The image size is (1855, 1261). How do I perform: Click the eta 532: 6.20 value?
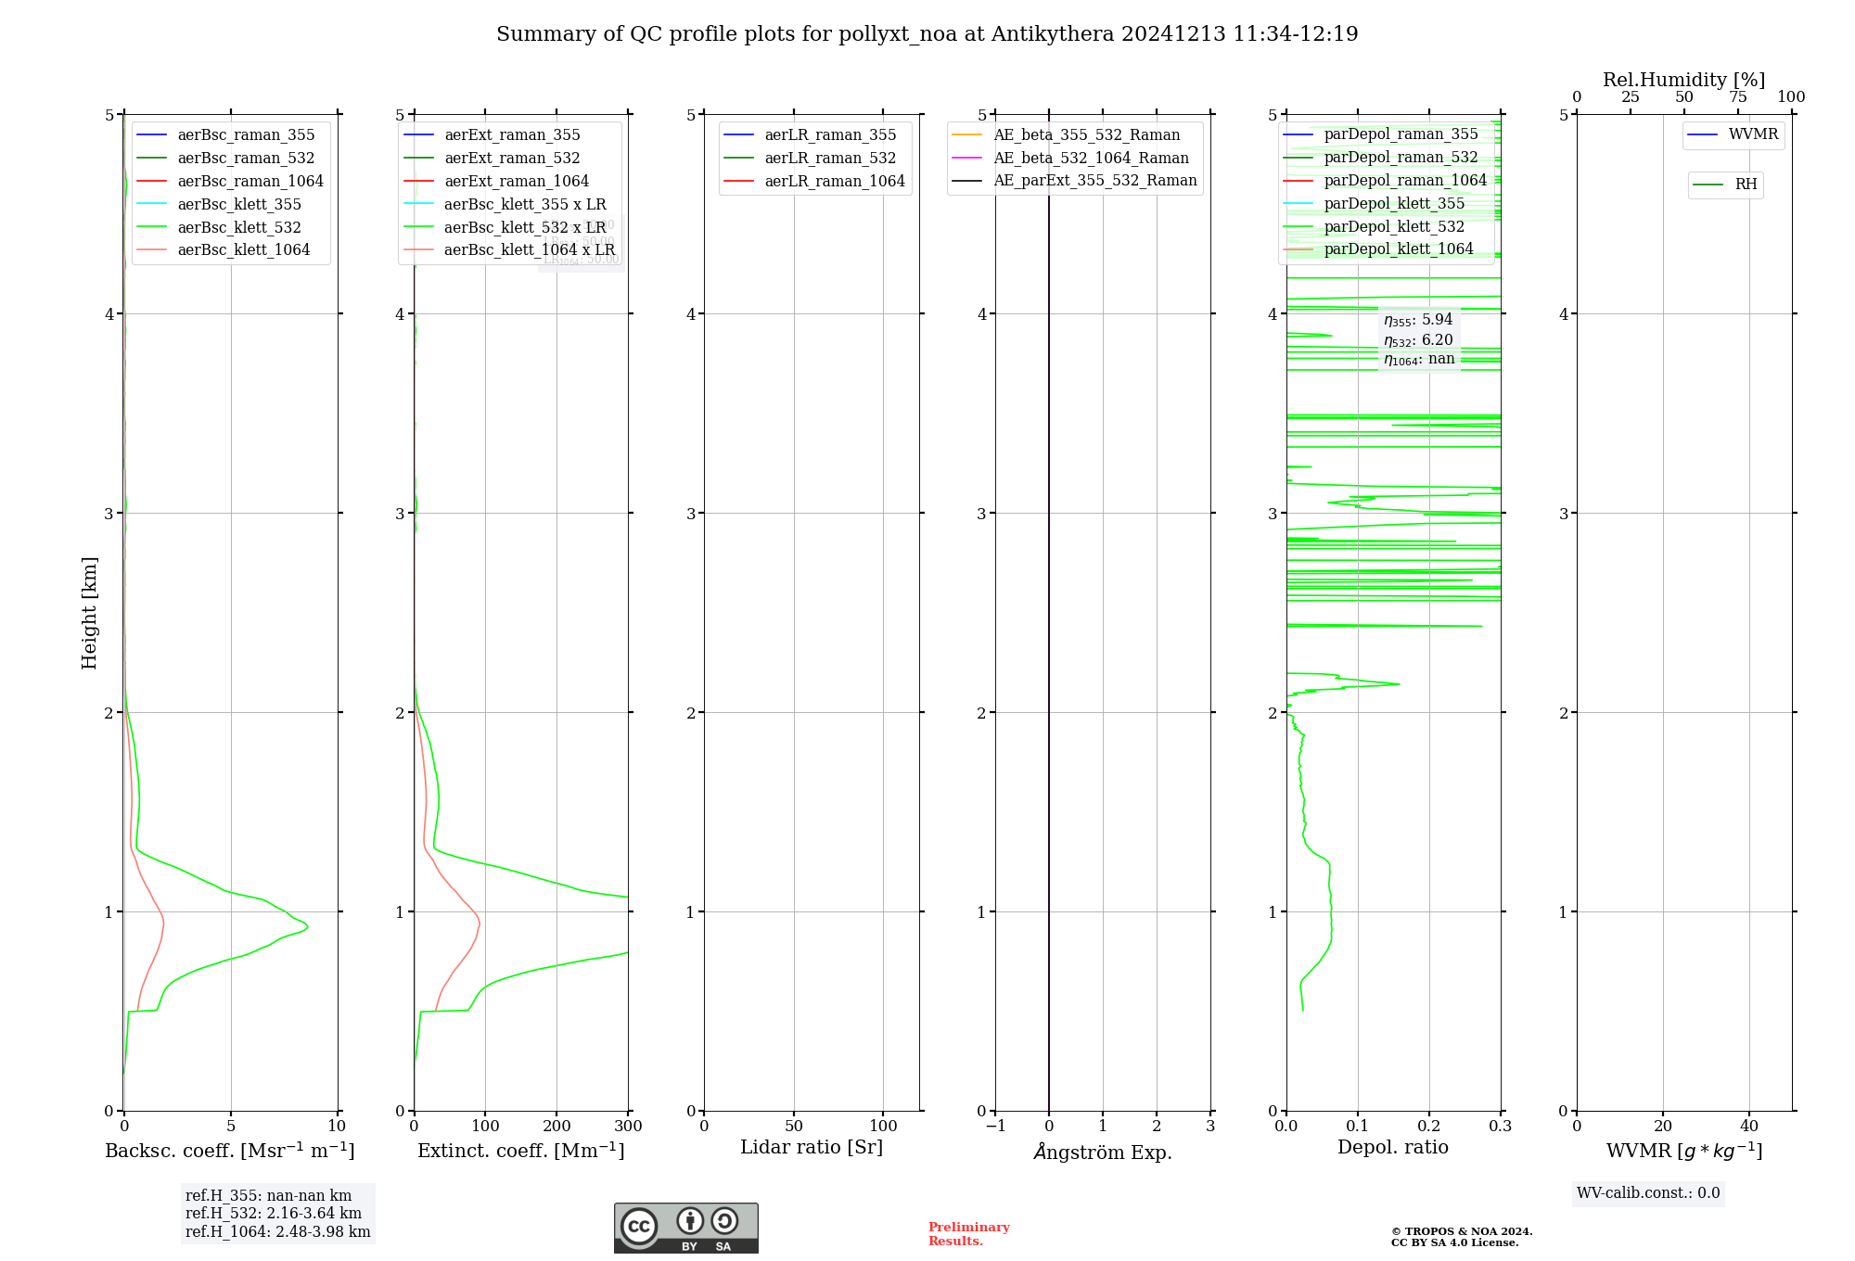click(1418, 340)
